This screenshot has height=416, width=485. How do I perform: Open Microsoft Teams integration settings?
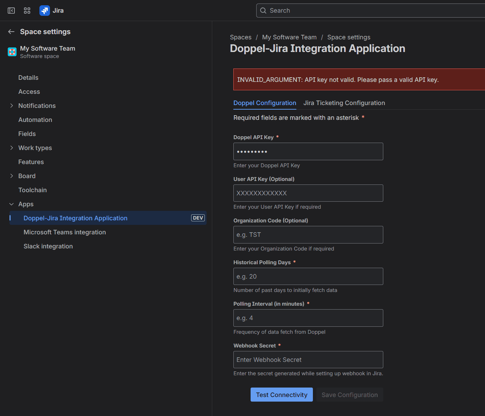[x=65, y=232]
